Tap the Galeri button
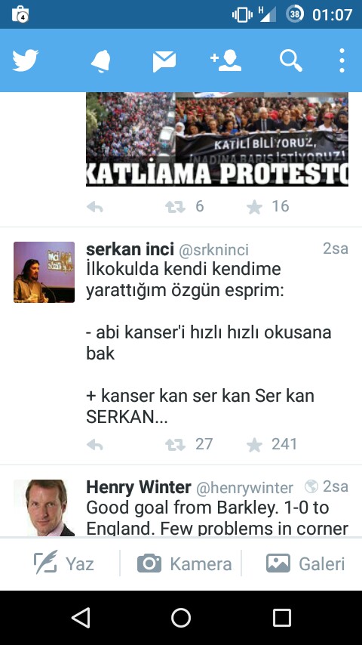This screenshot has height=645, width=362. [305, 563]
